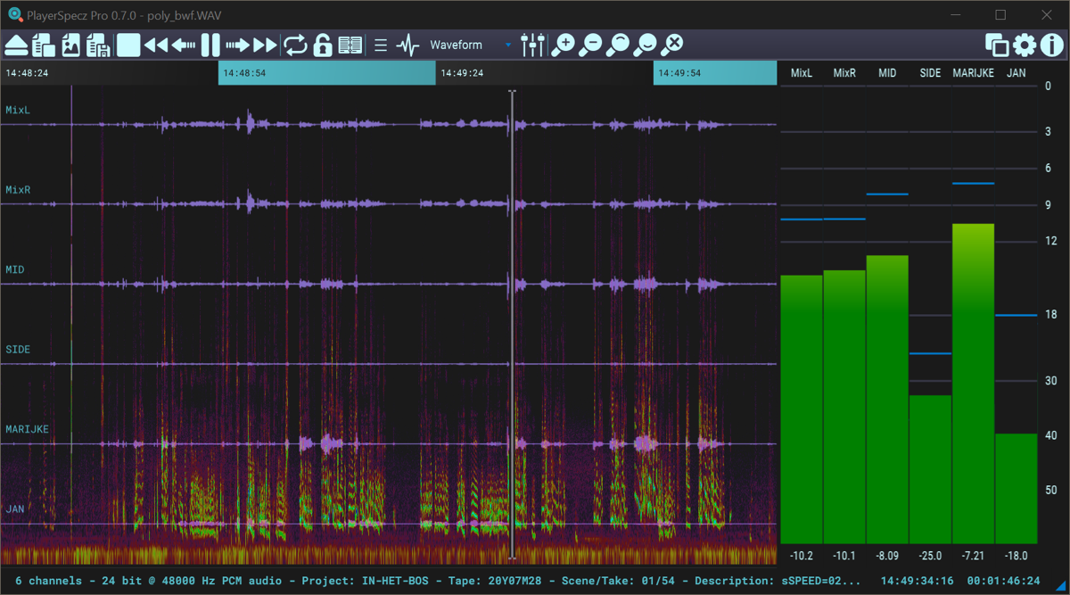Toggle the lock icon on the toolbar

(x=325, y=45)
